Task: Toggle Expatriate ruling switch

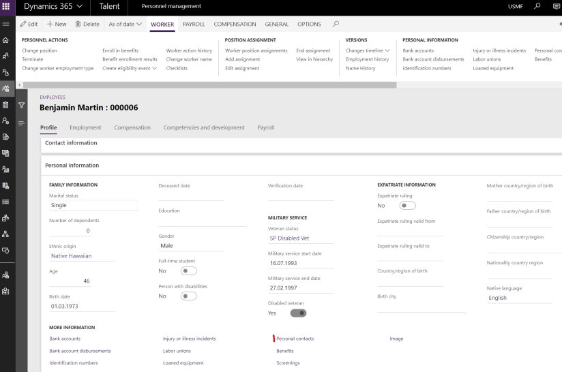Action: click(x=408, y=206)
